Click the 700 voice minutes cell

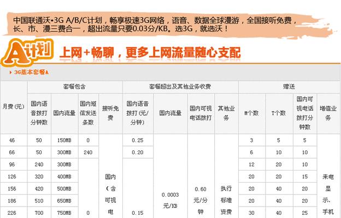pyautogui.click(x=39, y=213)
